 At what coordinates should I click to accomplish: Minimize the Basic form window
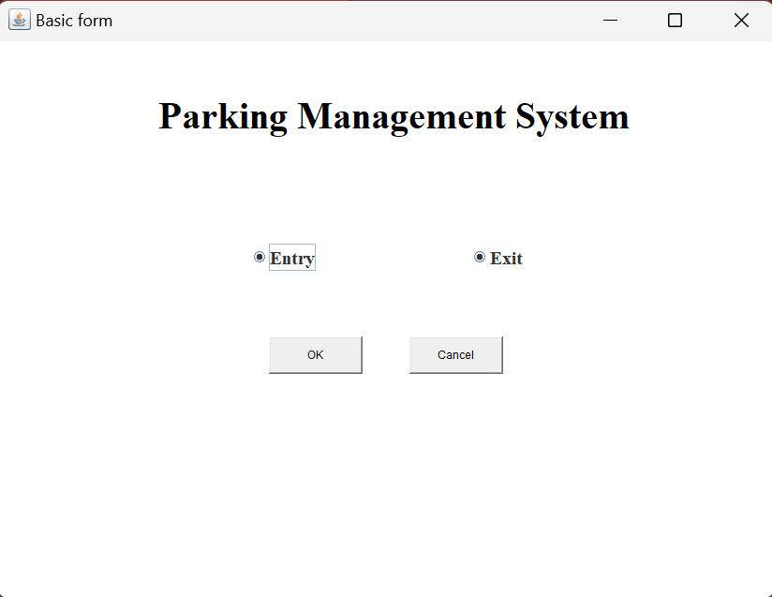(611, 21)
